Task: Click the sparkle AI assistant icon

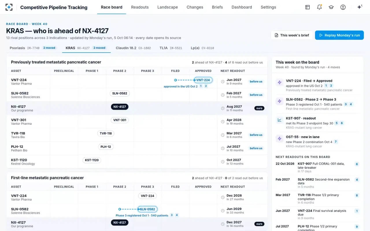Action: coord(360,7)
